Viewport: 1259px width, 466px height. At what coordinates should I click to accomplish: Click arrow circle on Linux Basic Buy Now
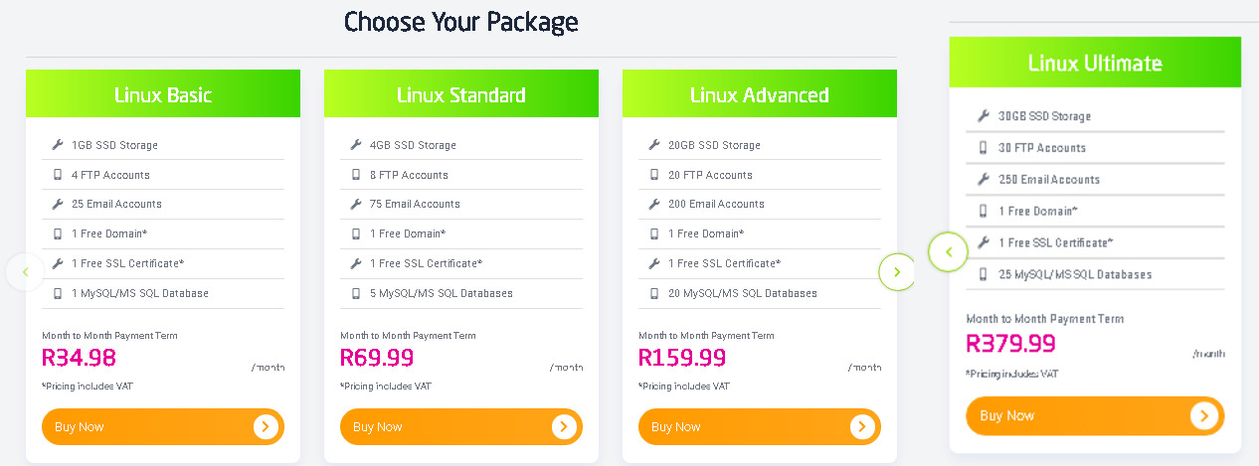(x=265, y=427)
